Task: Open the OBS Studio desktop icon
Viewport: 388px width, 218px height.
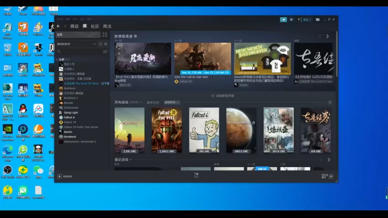Action: pyautogui.click(x=8, y=171)
